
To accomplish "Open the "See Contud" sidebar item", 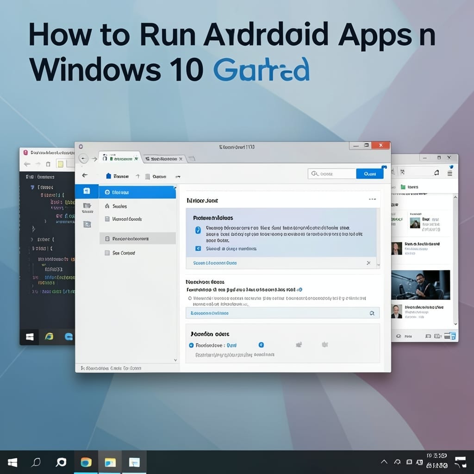I will [120, 253].
